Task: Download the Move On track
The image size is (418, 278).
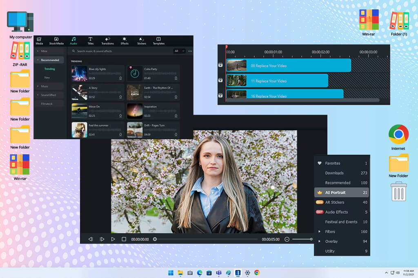Action: 120,116
